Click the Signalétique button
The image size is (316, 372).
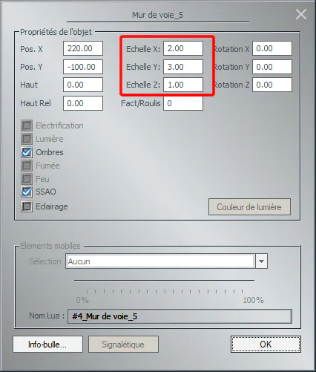pos(123,345)
